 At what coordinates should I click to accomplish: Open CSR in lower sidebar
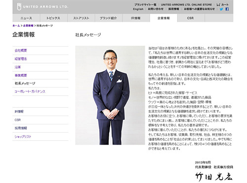point(18,120)
